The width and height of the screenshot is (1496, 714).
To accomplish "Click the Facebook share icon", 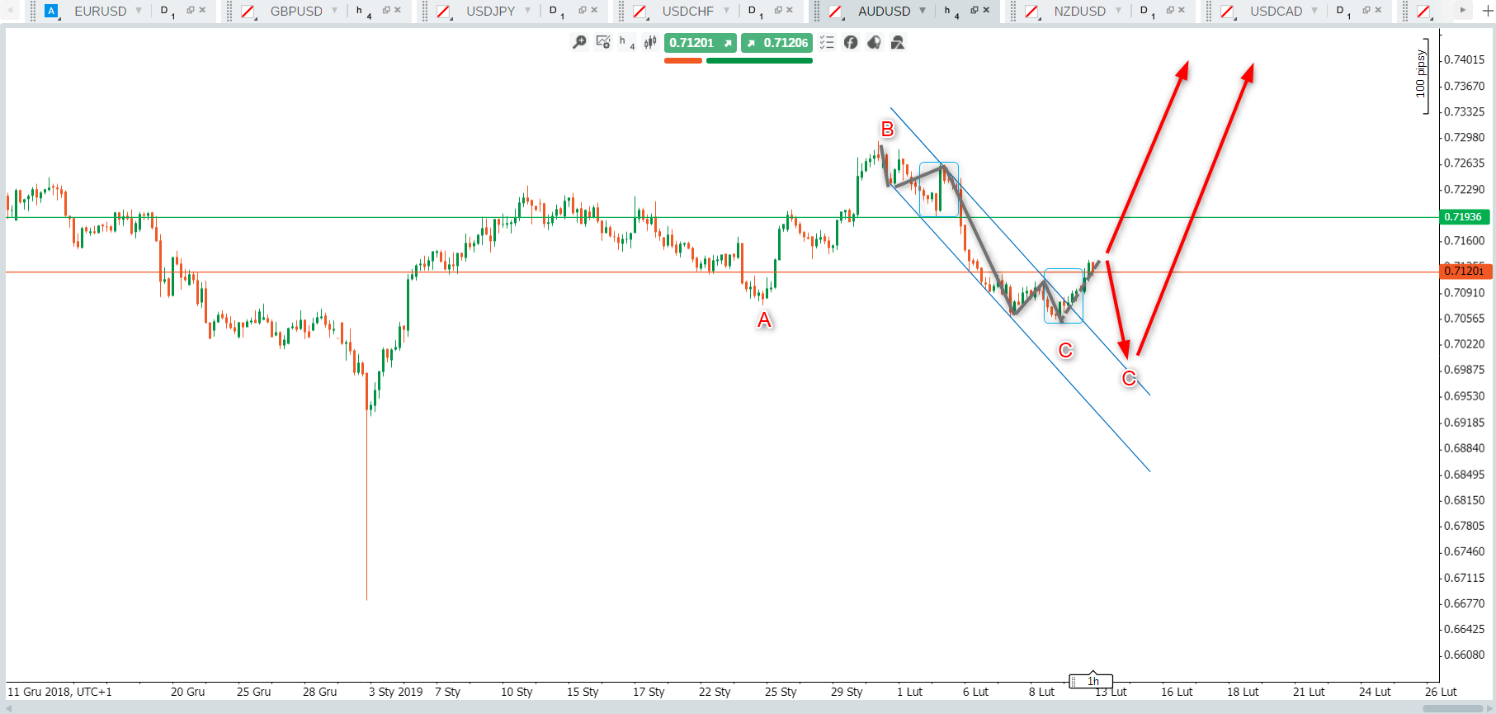I will coord(851,42).
